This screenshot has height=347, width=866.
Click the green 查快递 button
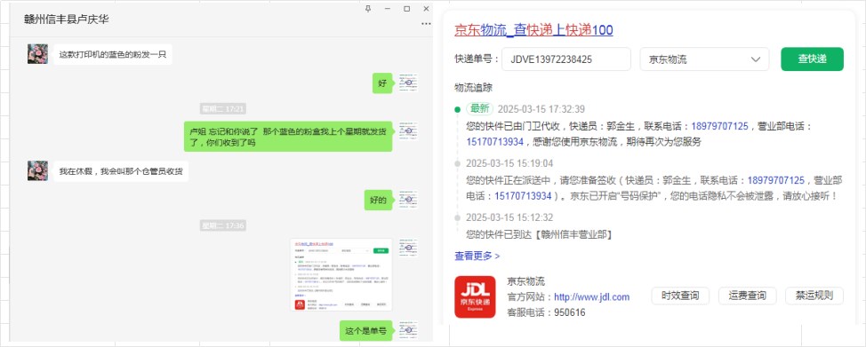(x=812, y=59)
